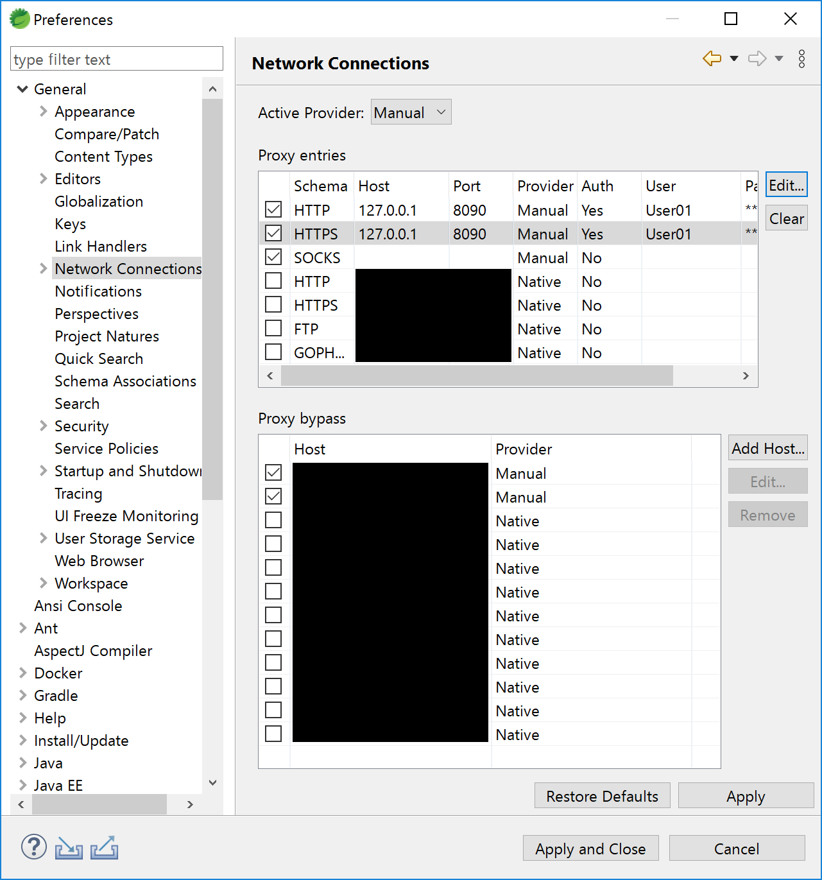Click the Import preferences icon
The width and height of the screenshot is (822, 880).
pos(69,848)
